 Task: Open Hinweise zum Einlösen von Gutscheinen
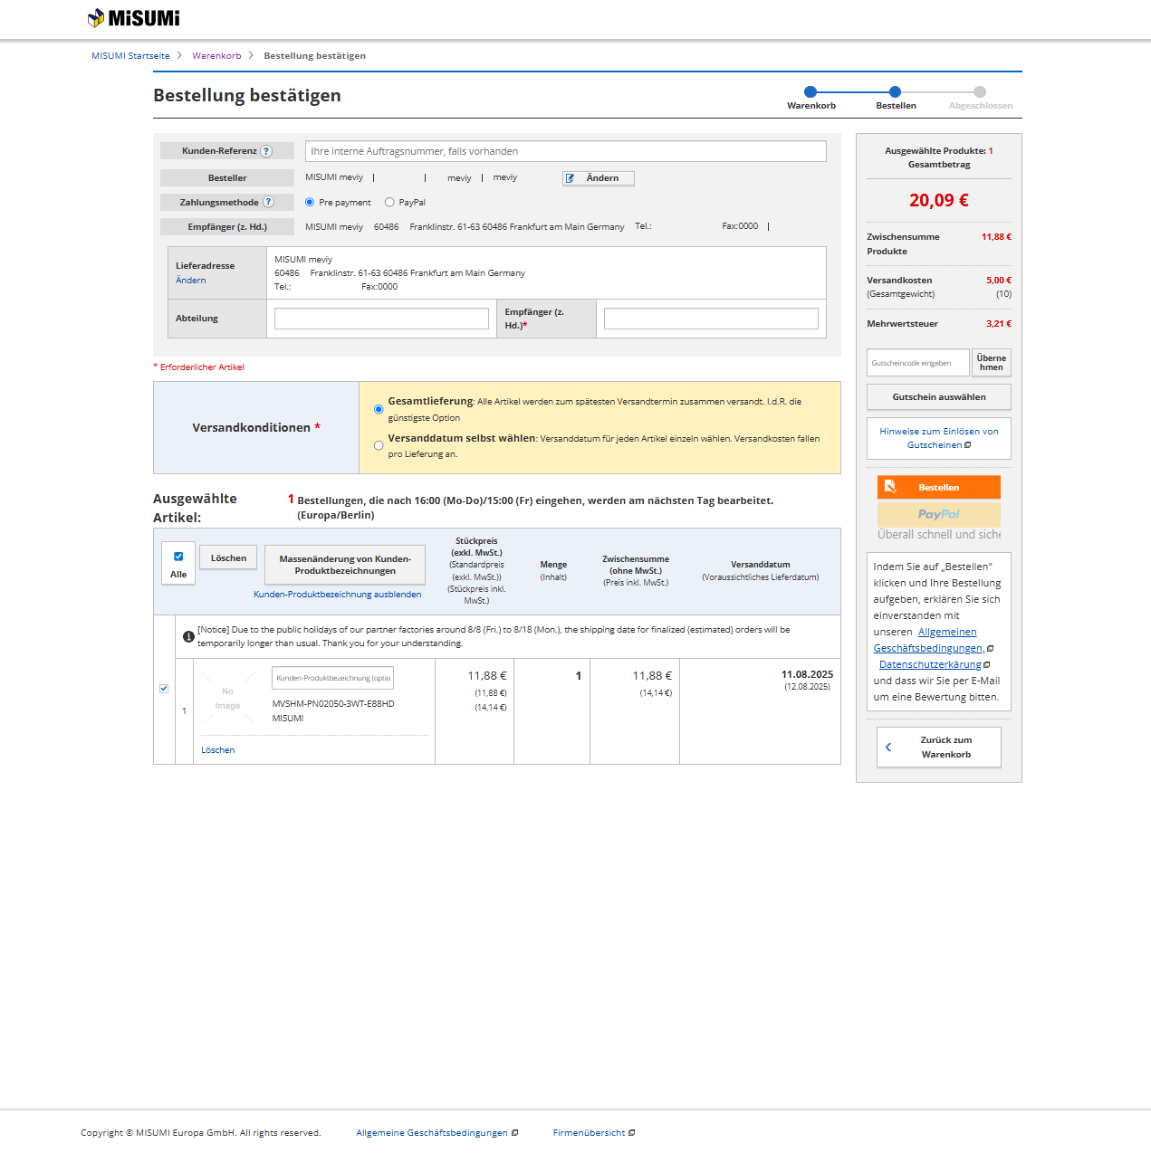pyautogui.click(x=939, y=438)
